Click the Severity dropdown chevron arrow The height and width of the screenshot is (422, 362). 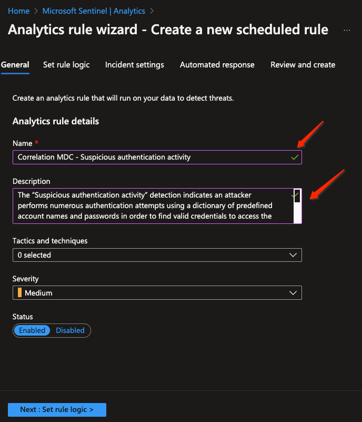coord(293,293)
